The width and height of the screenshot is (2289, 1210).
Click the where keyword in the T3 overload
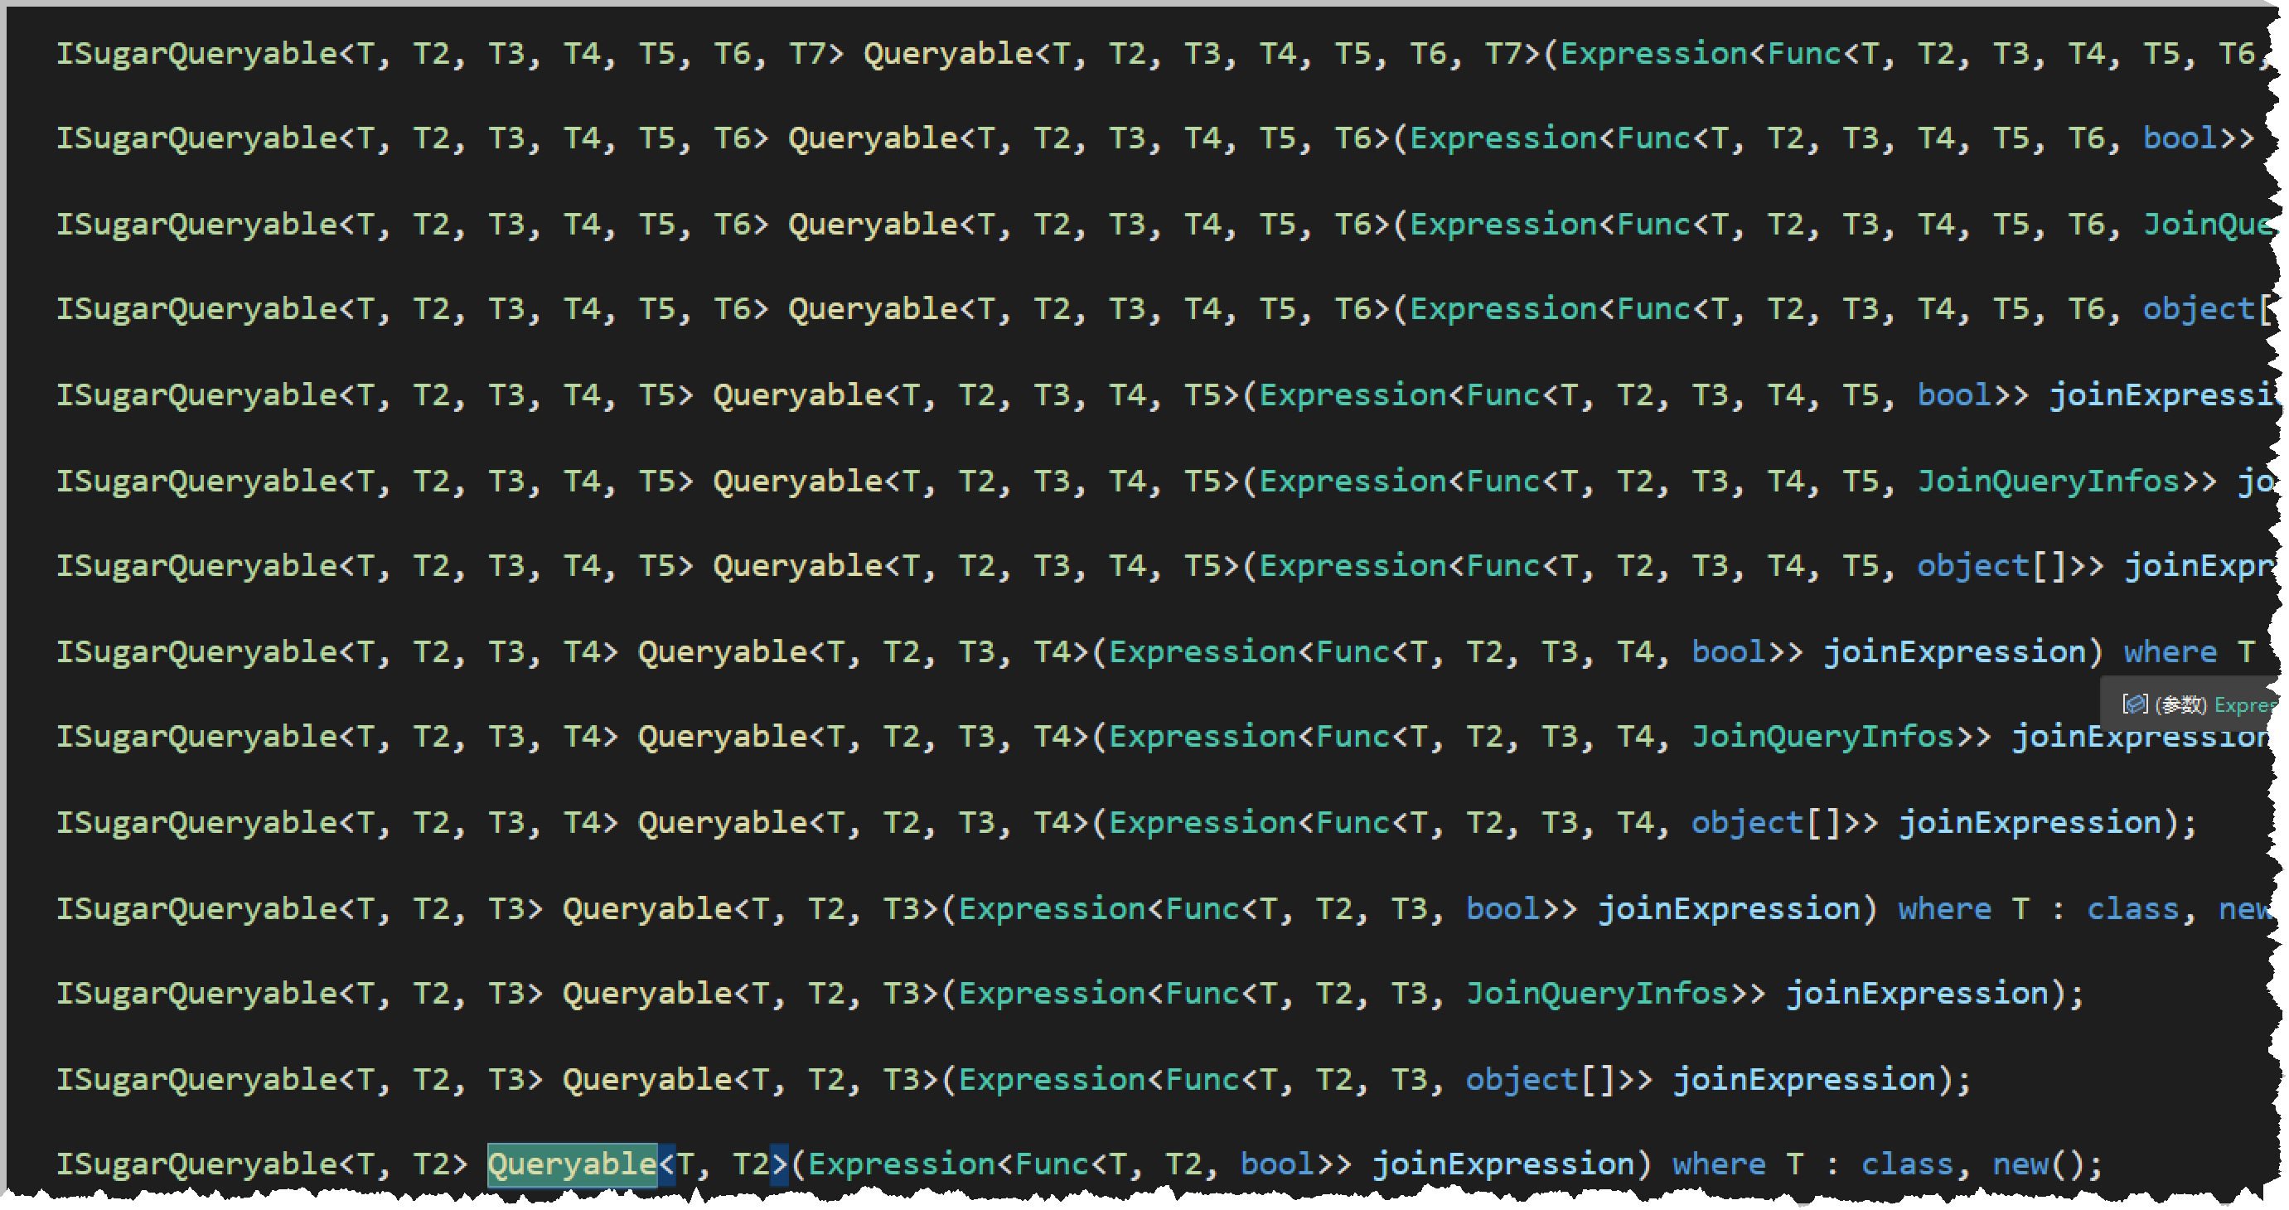[1944, 908]
